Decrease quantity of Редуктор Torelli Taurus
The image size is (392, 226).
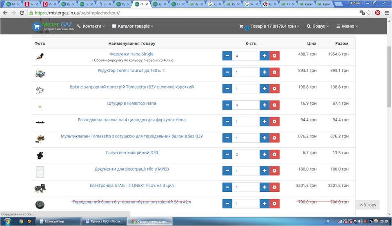227,72
